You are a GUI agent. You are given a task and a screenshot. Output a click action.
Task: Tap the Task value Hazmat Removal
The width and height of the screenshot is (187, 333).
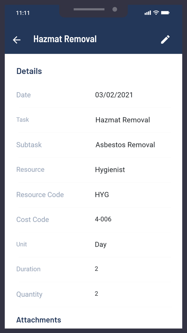click(123, 120)
